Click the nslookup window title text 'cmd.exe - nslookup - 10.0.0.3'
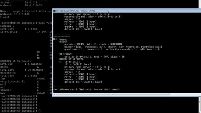The height and width of the screenshot is (113, 201). (x=75, y=11)
